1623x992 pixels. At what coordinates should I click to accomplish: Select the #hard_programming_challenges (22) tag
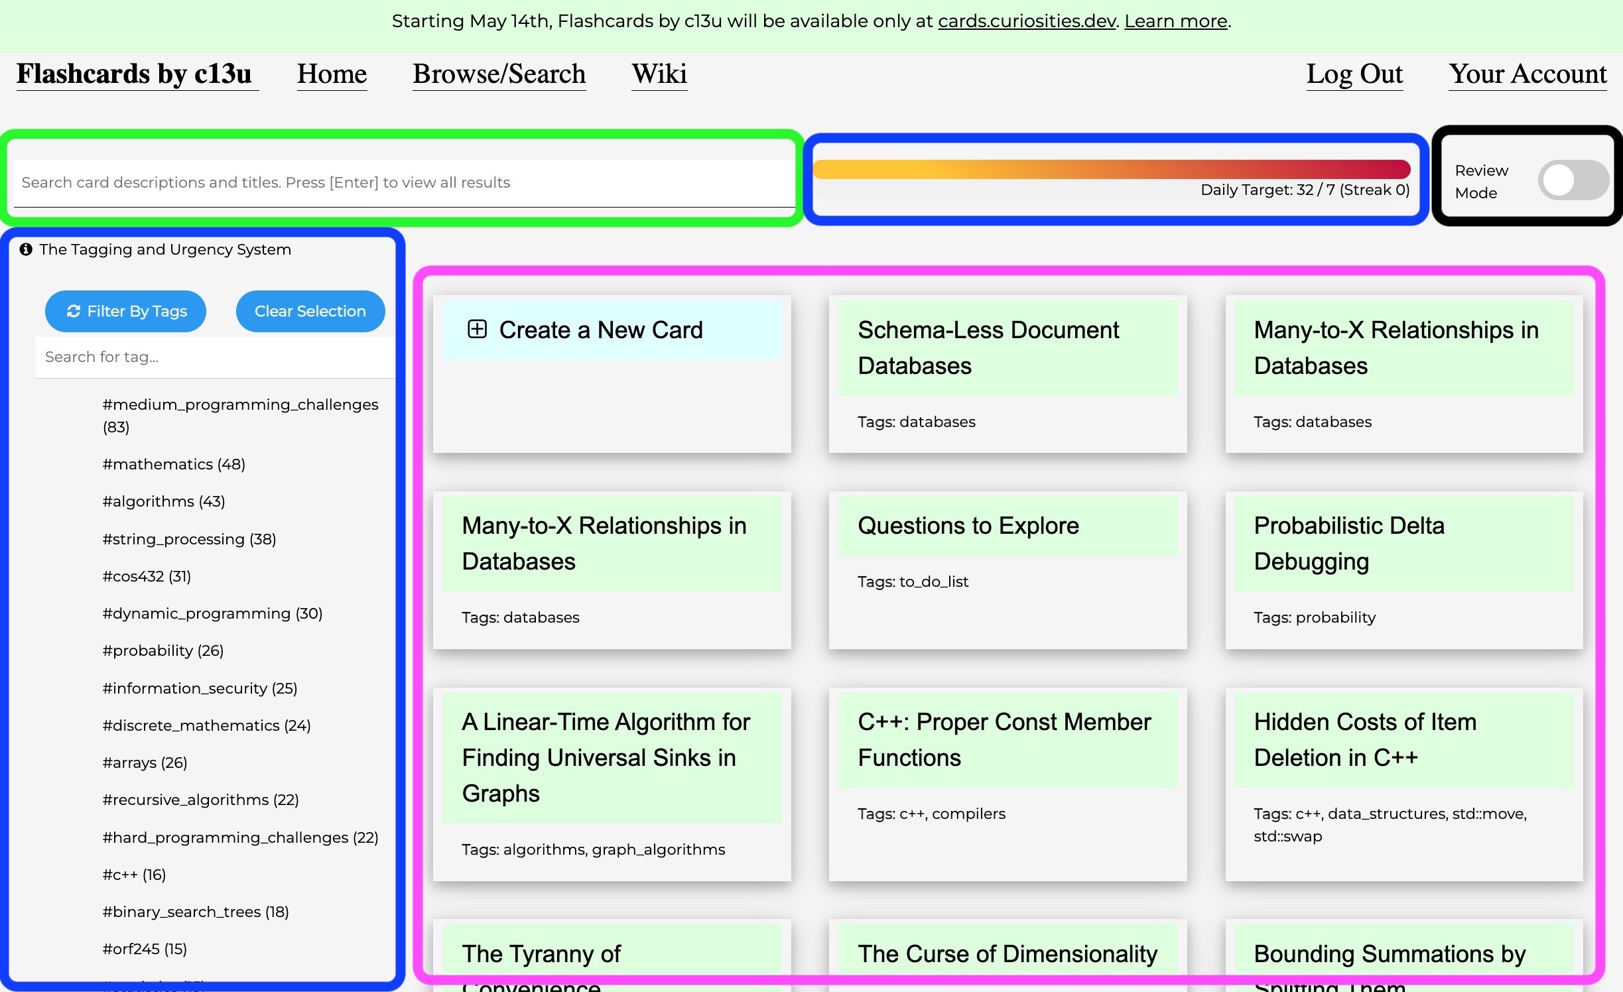240,837
